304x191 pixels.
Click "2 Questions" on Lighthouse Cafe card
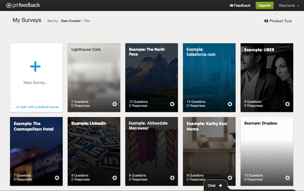(x=80, y=102)
